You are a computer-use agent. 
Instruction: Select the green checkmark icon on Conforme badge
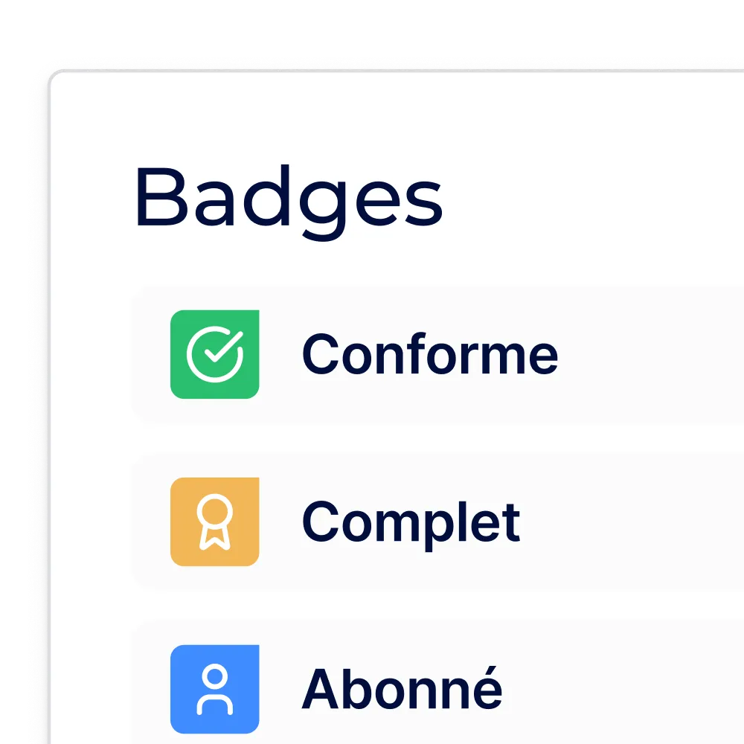(x=214, y=353)
